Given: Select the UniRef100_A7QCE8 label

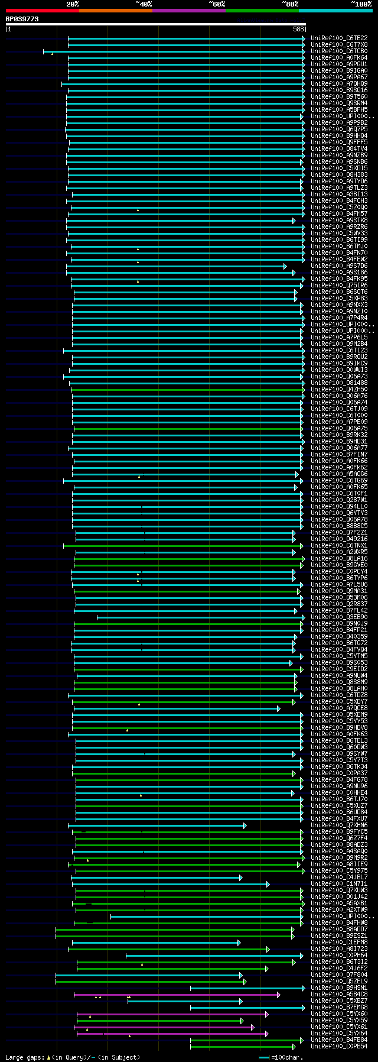Looking at the screenshot, I should pyautogui.click(x=339, y=708).
